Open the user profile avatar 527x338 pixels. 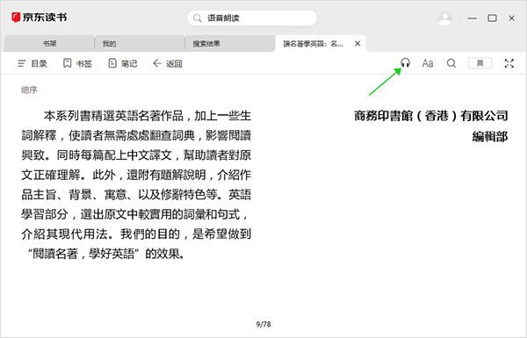tap(445, 18)
